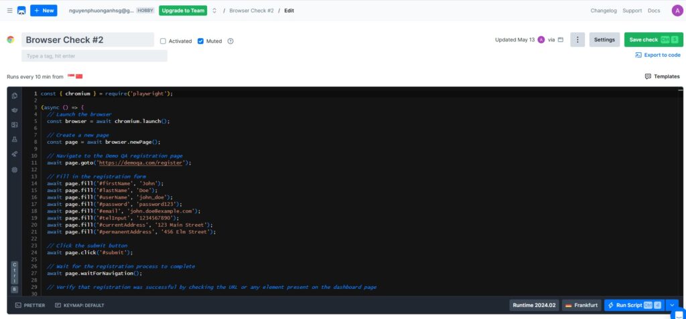This screenshot has width=686, height=319.
Task: Click the help icon beside Muted
Action: click(x=230, y=41)
